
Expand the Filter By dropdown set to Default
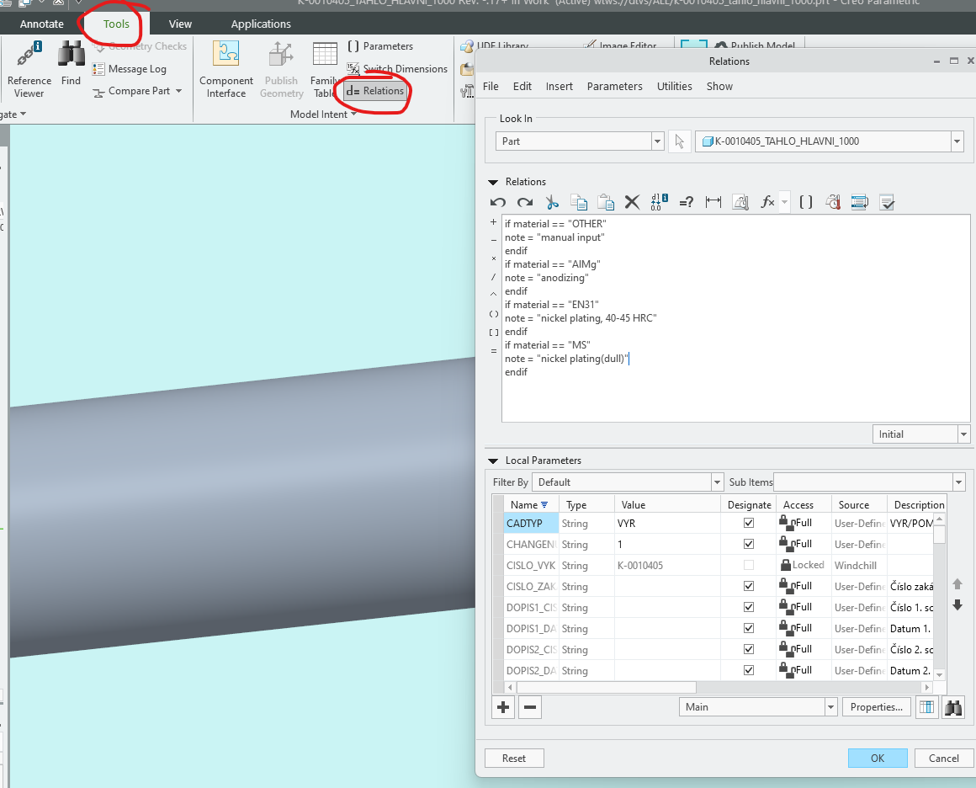(x=716, y=482)
